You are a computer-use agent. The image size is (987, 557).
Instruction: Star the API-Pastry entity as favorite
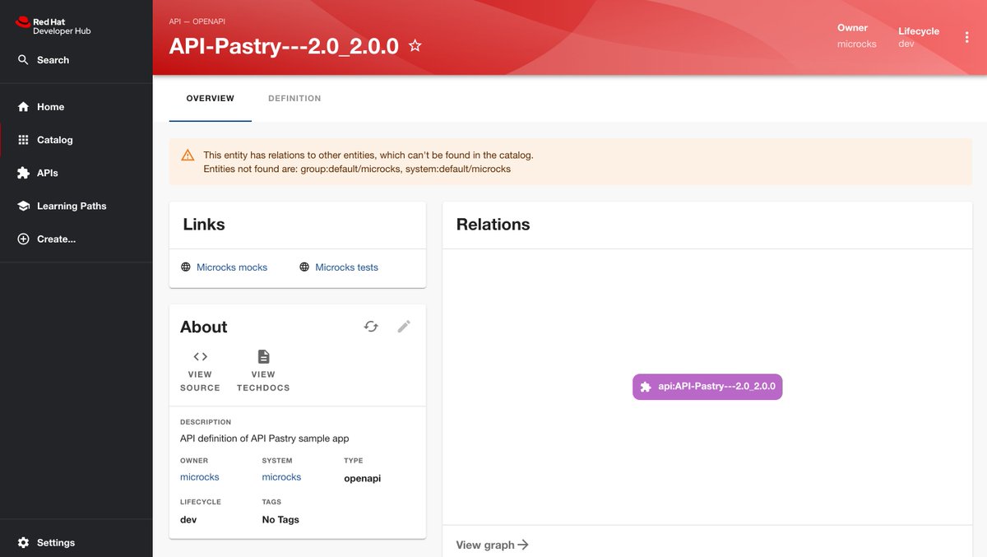click(x=415, y=46)
